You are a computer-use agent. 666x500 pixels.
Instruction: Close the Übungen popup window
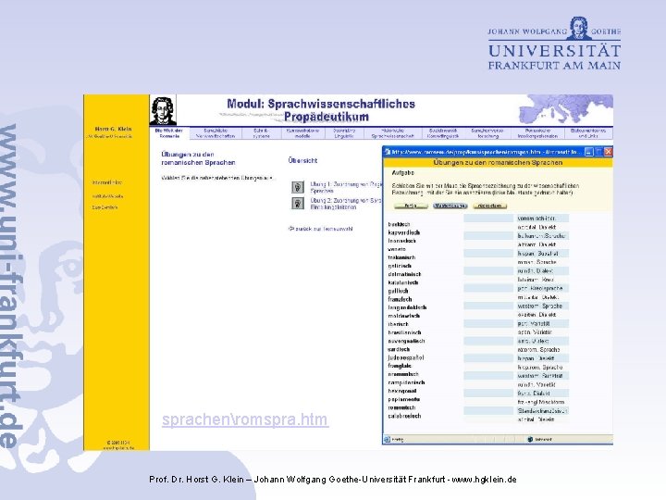click(609, 152)
